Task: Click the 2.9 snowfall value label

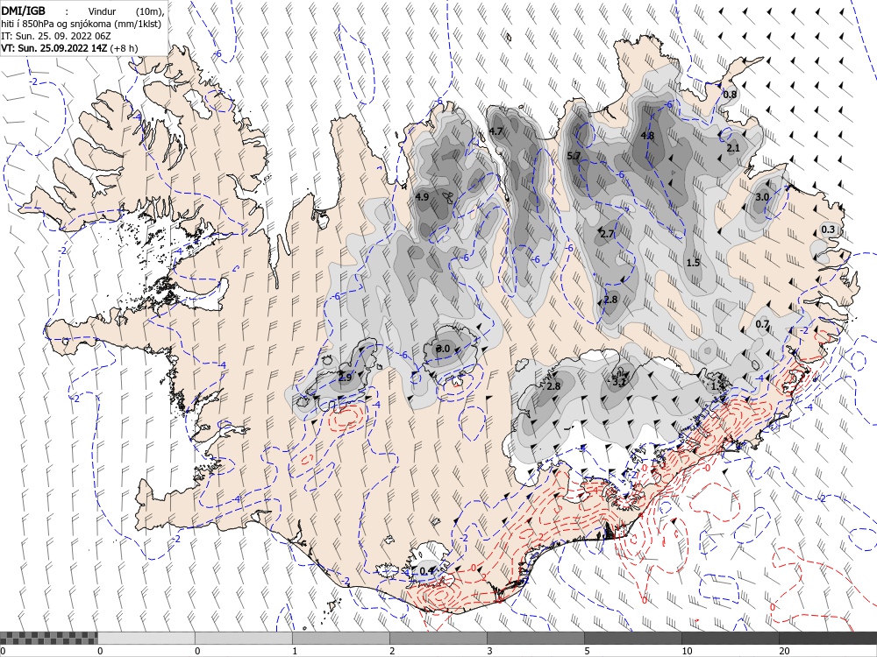Action: point(346,377)
